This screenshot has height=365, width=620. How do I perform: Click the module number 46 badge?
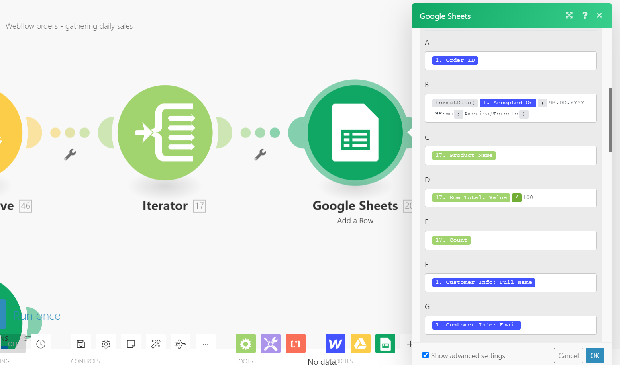[26, 206]
